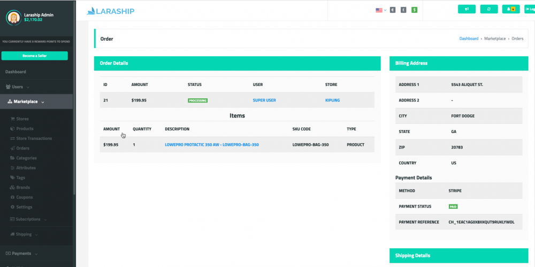Screen dimensions: 535x267
Task: Open the SUPER USER link
Action: tap(264, 100)
